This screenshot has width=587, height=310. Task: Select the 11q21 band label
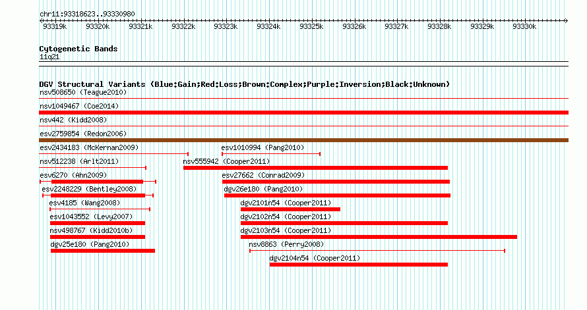pos(49,57)
